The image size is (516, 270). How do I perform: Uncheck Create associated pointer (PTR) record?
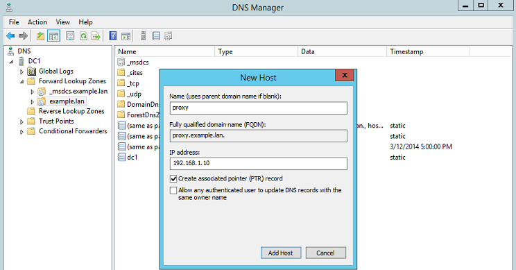coord(173,178)
